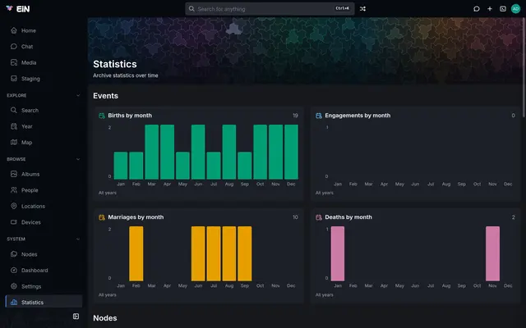Click All years under Engagements chart
This screenshot has width=526, height=328.
[325, 193]
